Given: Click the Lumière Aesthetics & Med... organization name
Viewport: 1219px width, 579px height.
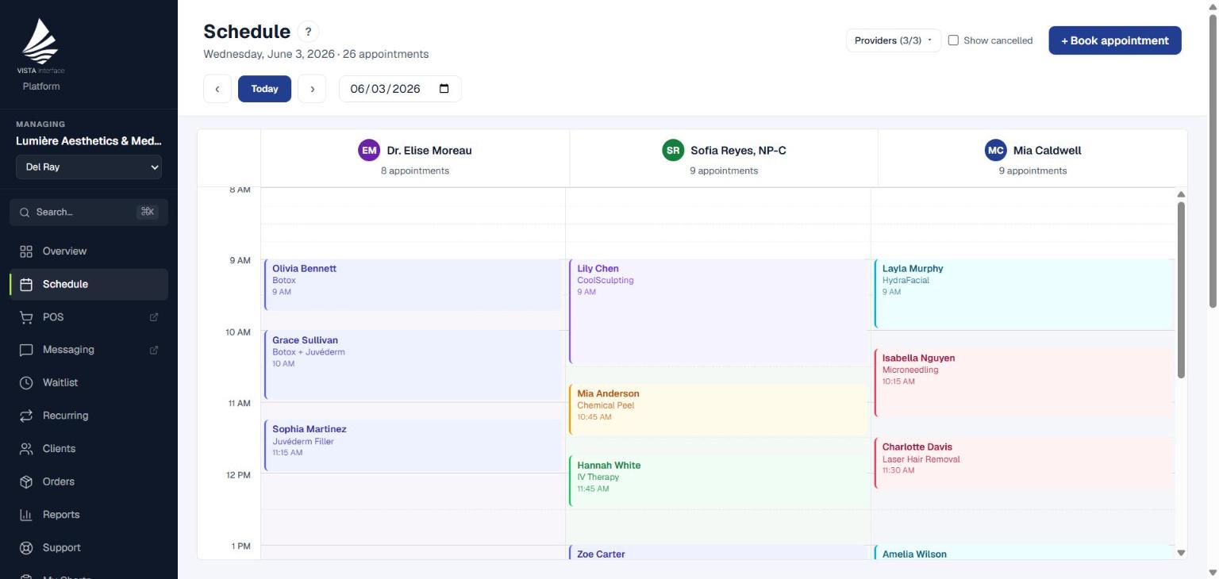Looking at the screenshot, I should pos(89,141).
